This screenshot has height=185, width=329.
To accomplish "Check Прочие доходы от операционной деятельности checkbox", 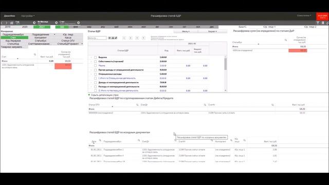I will (x=96, y=70).
